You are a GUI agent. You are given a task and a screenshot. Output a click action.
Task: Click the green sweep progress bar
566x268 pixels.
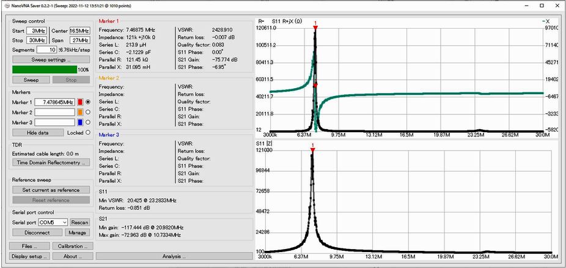[45, 70]
